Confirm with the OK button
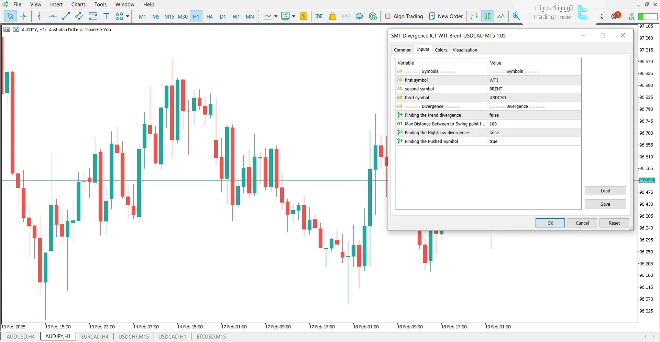660x342 pixels. [x=550, y=223]
